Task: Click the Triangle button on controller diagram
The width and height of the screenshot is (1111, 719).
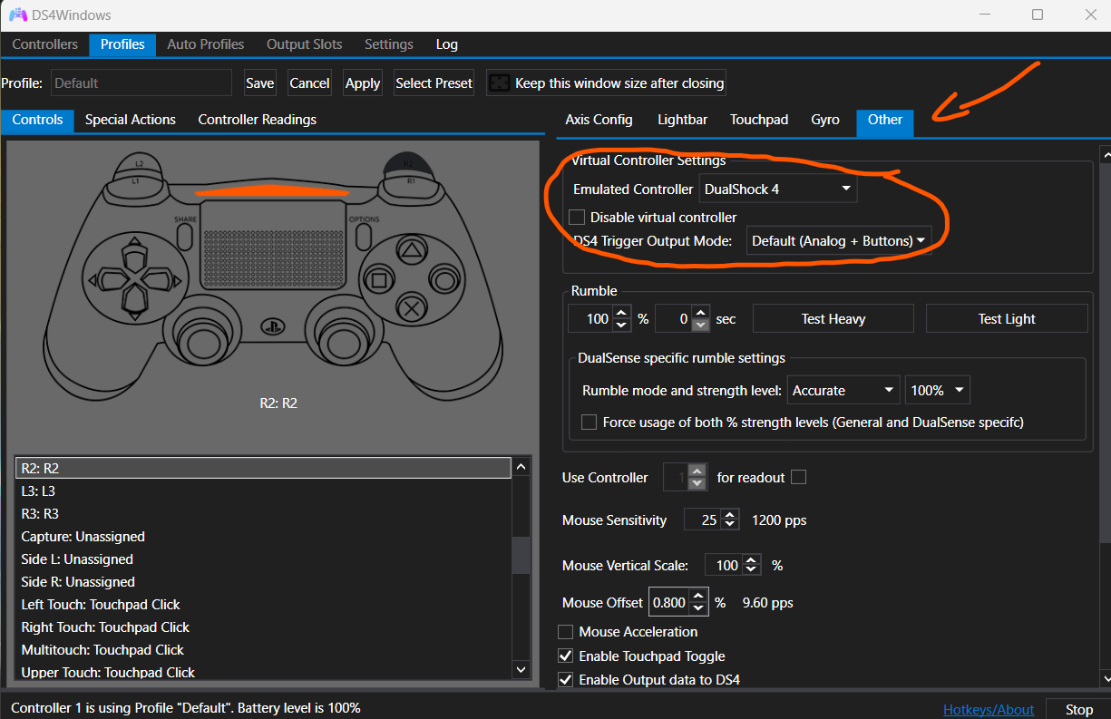Action: (410, 250)
